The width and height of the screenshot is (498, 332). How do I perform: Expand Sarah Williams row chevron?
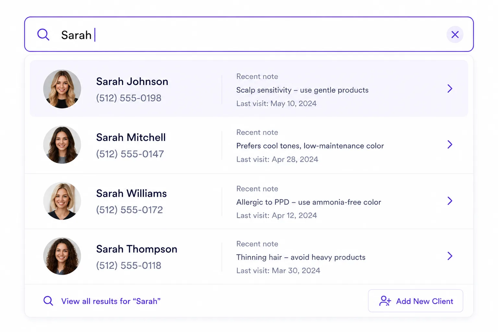(450, 201)
